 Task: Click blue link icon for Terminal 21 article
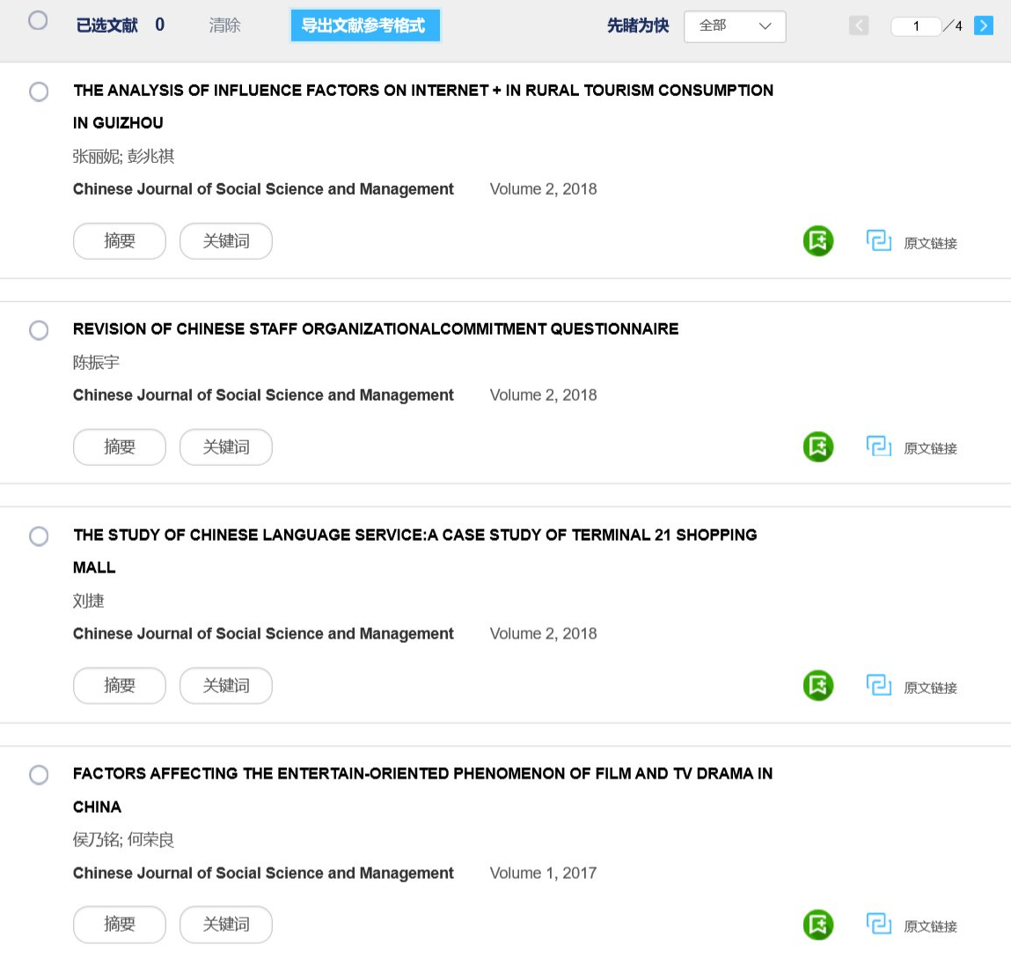(878, 685)
